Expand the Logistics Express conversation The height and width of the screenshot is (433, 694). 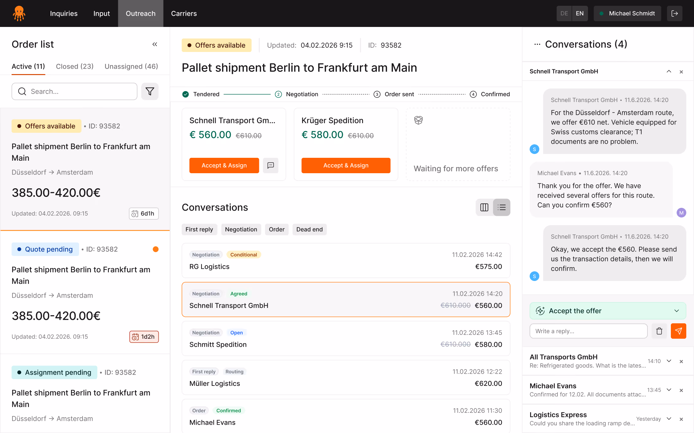tap(669, 419)
